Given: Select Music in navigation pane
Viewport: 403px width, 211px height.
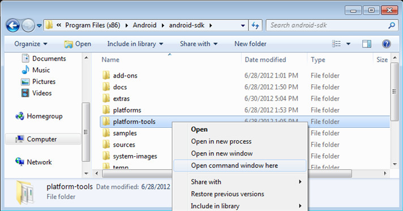Looking at the screenshot, I should [x=36, y=70].
